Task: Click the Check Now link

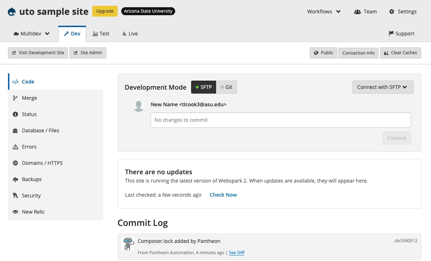Action: tap(223, 195)
